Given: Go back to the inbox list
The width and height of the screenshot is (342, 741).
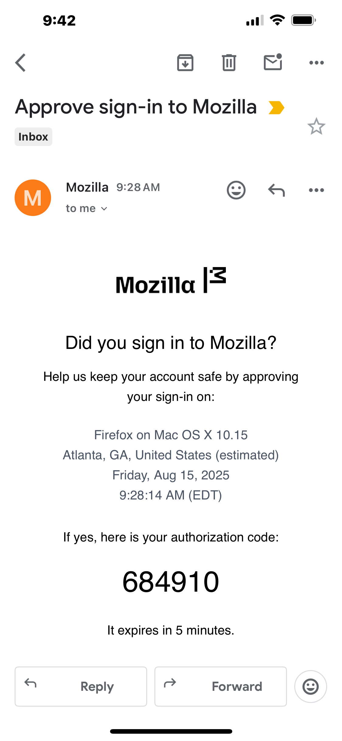Looking at the screenshot, I should coord(21,63).
